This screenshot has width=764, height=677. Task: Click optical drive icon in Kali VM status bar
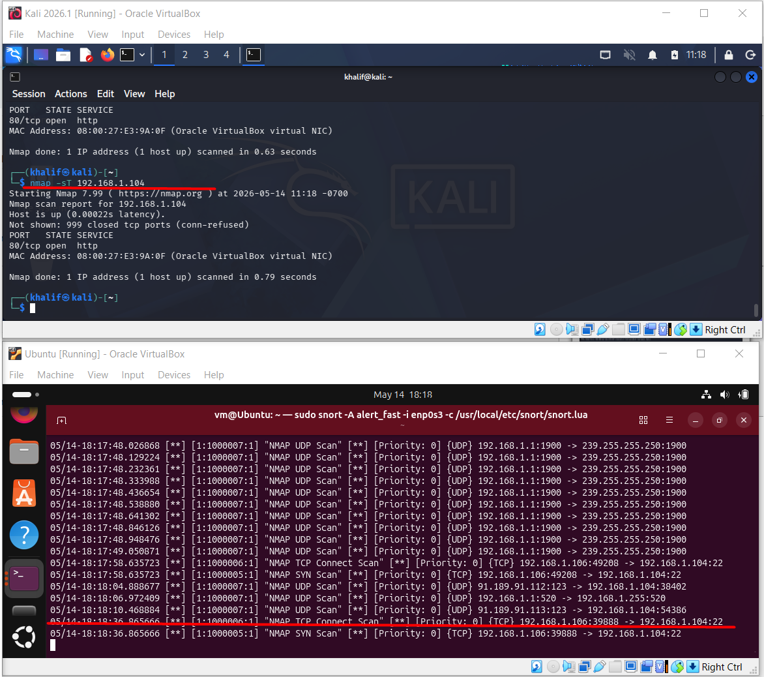click(x=556, y=329)
